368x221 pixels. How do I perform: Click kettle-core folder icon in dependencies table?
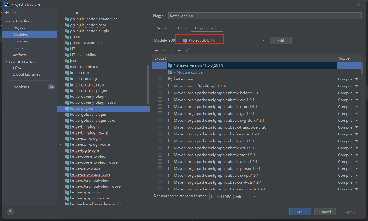click(170, 79)
